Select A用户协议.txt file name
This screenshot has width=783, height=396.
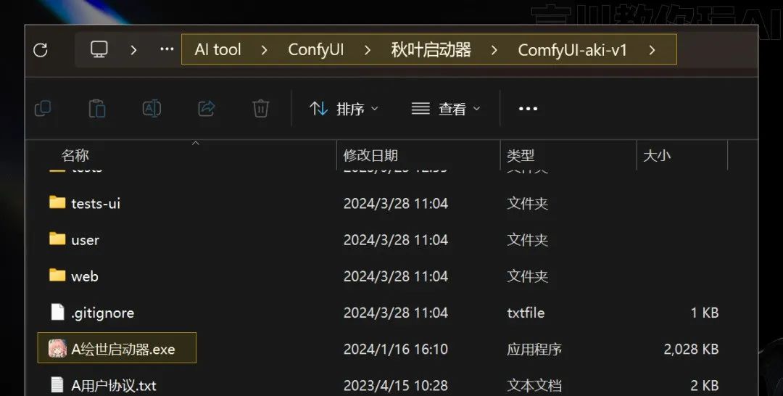[x=114, y=386]
